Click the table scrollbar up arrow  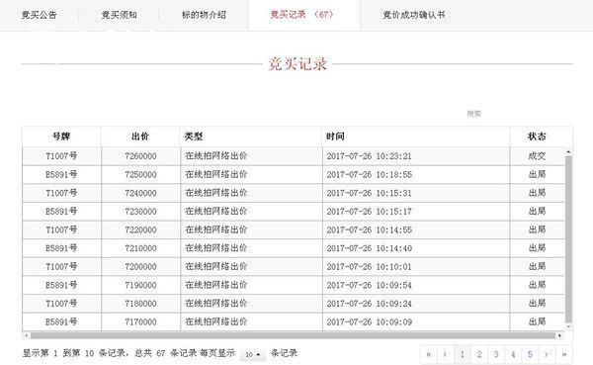[568, 151]
